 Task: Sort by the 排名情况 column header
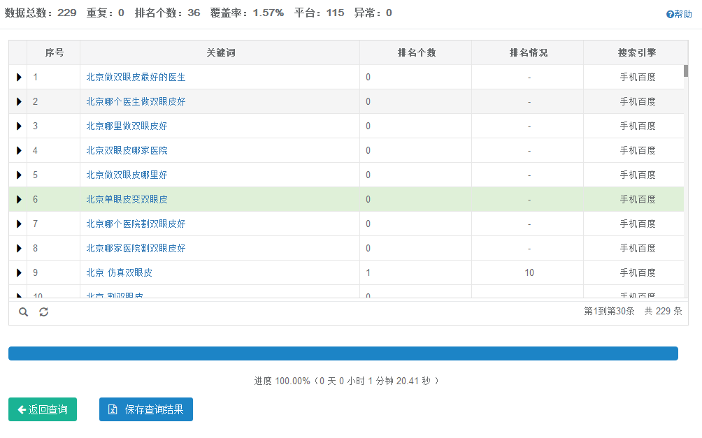(x=528, y=53)
